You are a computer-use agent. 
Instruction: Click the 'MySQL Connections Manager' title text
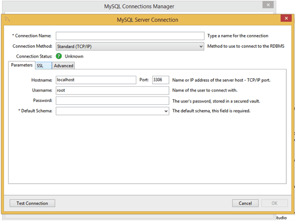pos(139,6)
